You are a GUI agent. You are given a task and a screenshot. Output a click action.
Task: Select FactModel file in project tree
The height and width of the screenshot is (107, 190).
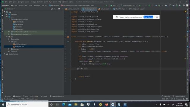(x=18, y=27)
